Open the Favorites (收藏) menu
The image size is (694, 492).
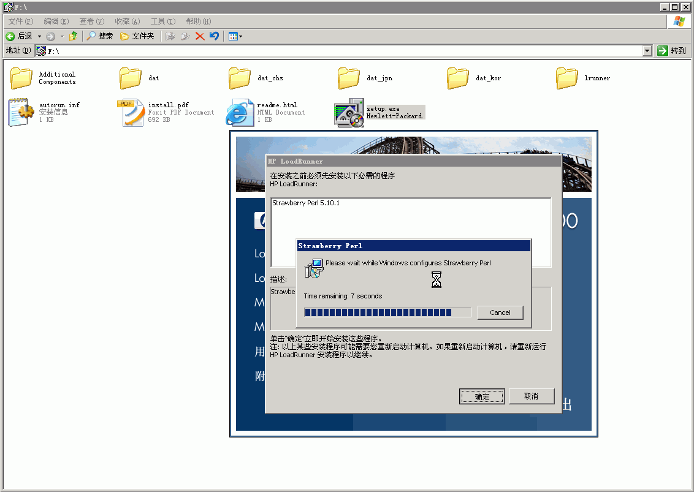[x=128, y=21]
